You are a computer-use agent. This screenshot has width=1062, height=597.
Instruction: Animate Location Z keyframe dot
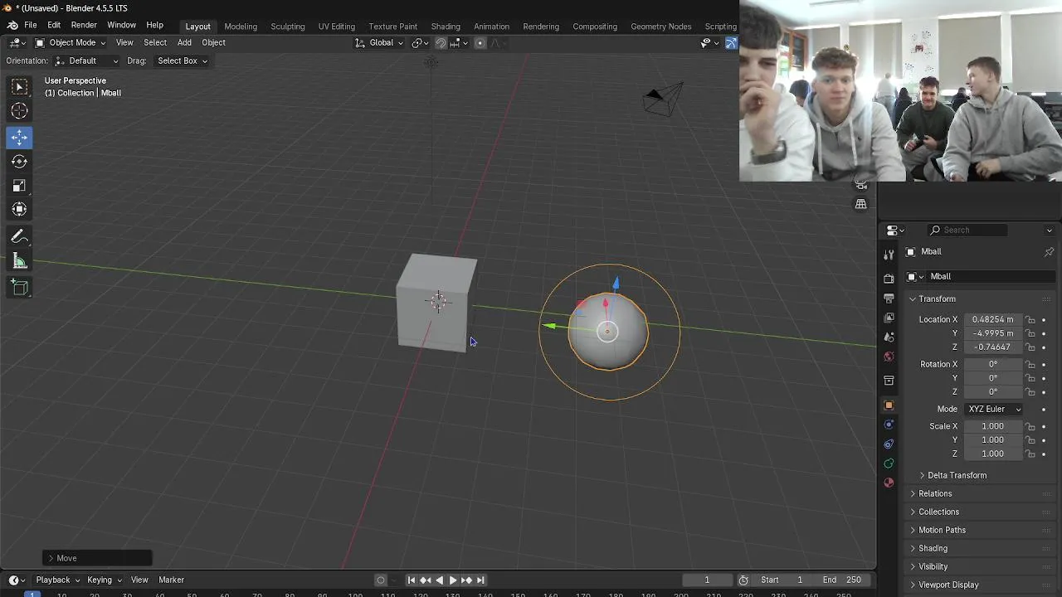1044,347
